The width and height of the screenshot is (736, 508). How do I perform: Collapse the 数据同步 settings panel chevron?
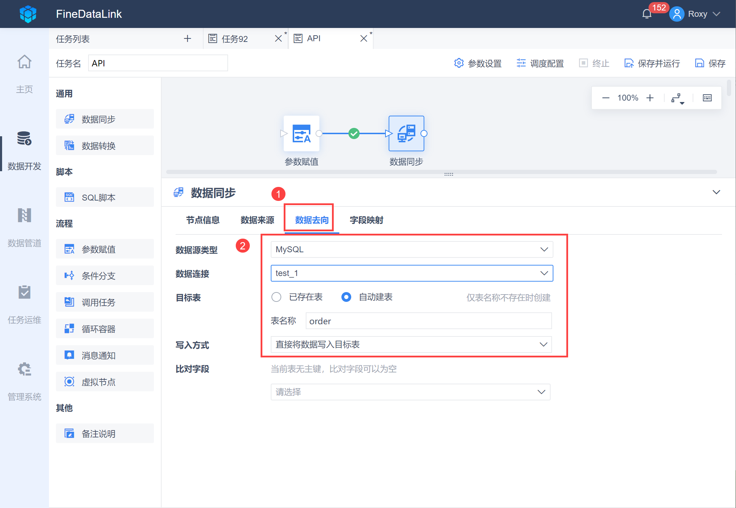click(x=716, y=192)
